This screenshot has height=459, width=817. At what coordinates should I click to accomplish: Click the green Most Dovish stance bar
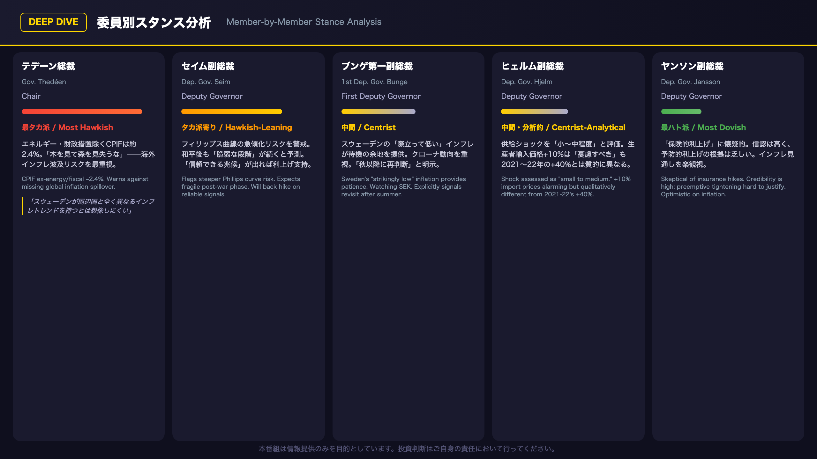coord(681,112)
